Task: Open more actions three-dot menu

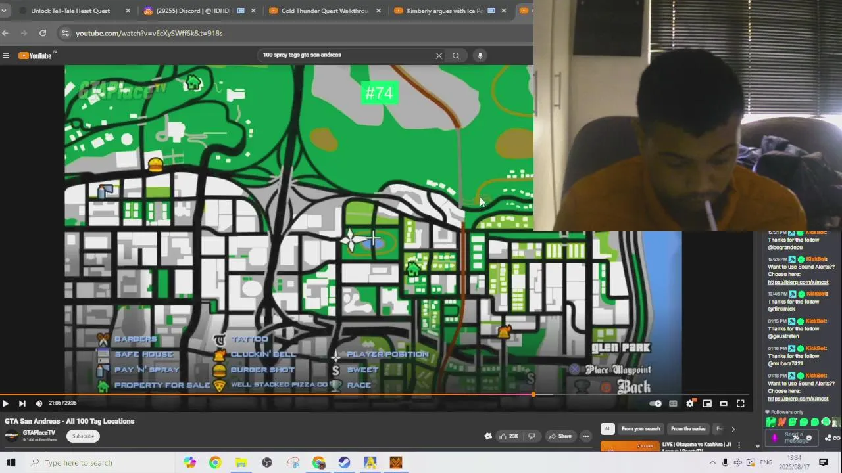Action: point(585,436)
